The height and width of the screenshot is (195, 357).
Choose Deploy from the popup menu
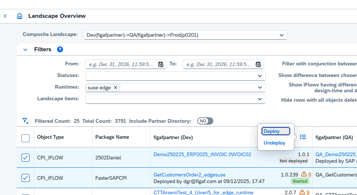pos(276,131)
